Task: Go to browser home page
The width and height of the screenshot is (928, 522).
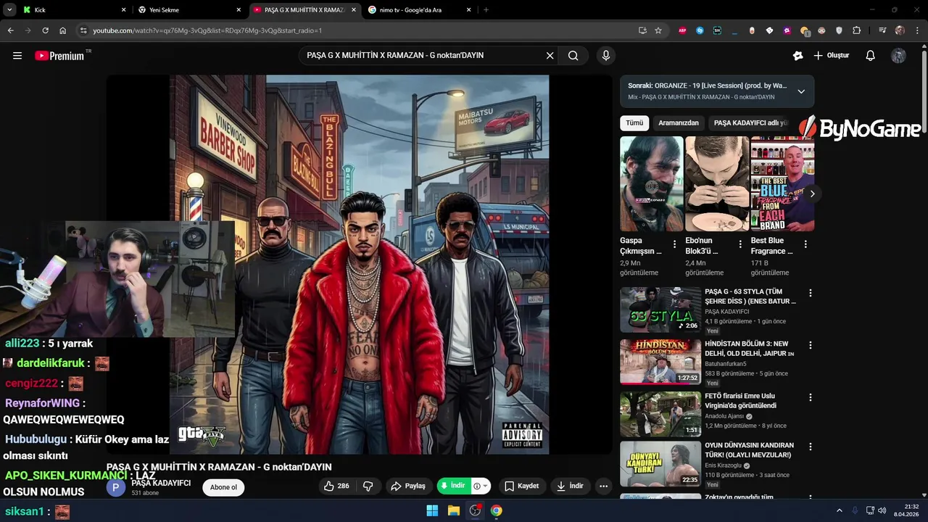Action: [62, 30]
